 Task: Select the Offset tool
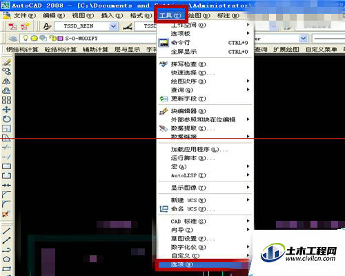pos(6,90)
